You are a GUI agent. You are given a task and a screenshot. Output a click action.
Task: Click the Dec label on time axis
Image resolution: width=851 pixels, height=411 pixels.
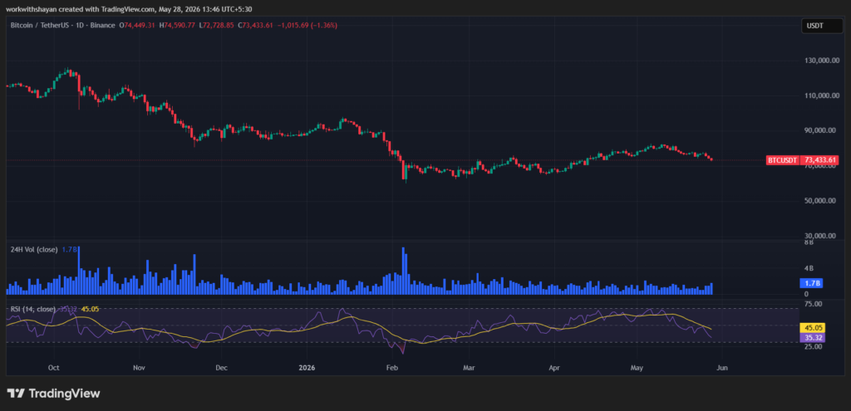[x=221, y=368]
